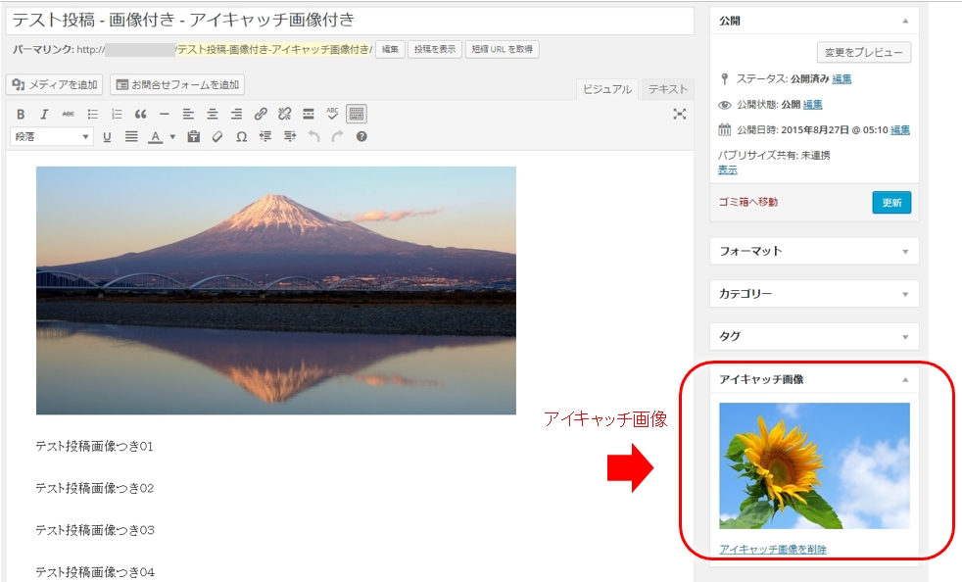Click the blue 更新 button
This screenshot has width=962, height=582.
coord(891,203)
